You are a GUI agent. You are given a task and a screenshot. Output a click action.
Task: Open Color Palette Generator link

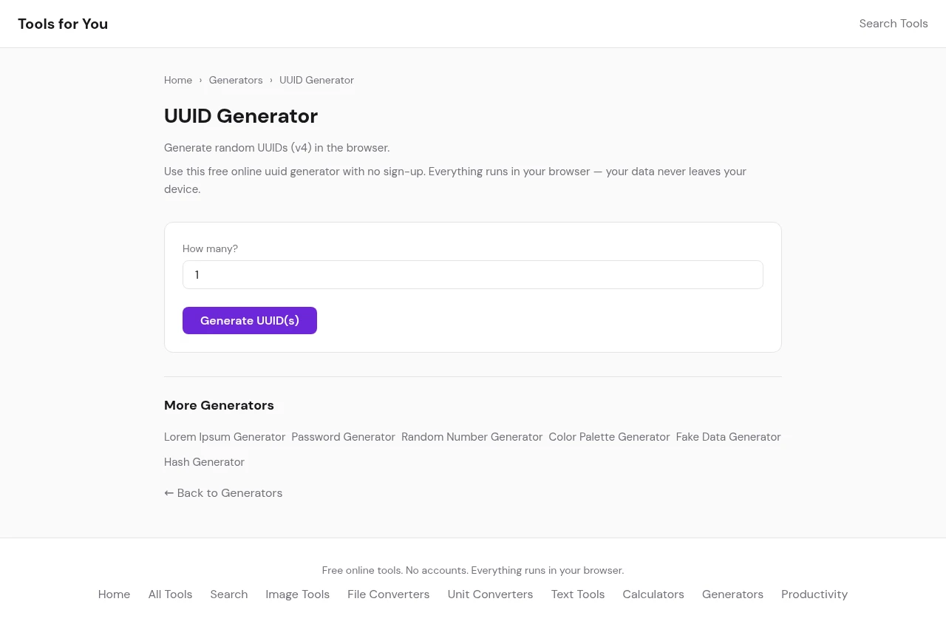609,437
